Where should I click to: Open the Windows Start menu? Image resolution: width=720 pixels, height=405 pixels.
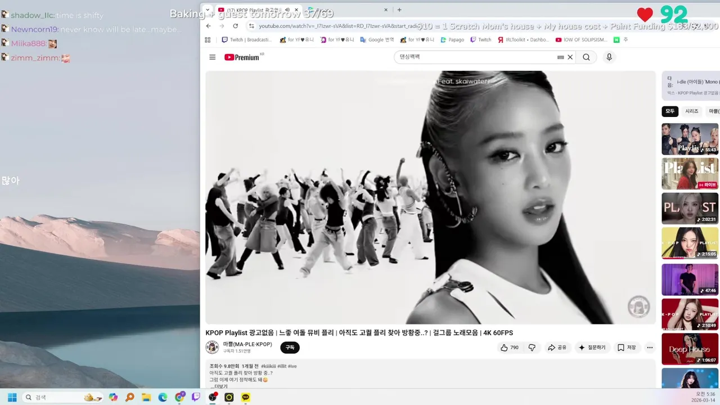(x=12, y=397)
